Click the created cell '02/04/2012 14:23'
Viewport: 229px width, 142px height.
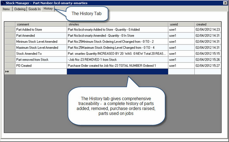click(x=208, y=29)
